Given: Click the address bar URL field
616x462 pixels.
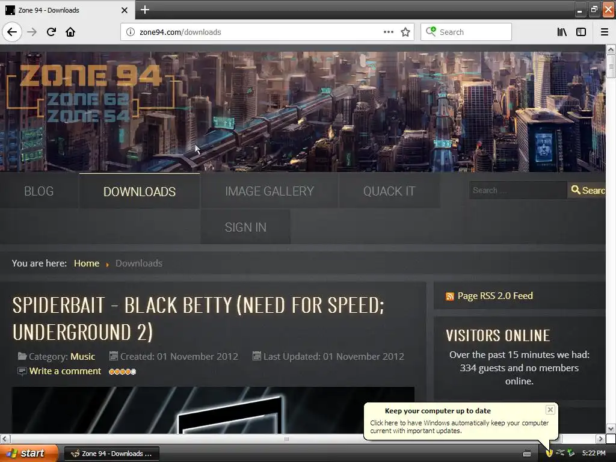Looking at the screenshot, I should pos(259,32).
